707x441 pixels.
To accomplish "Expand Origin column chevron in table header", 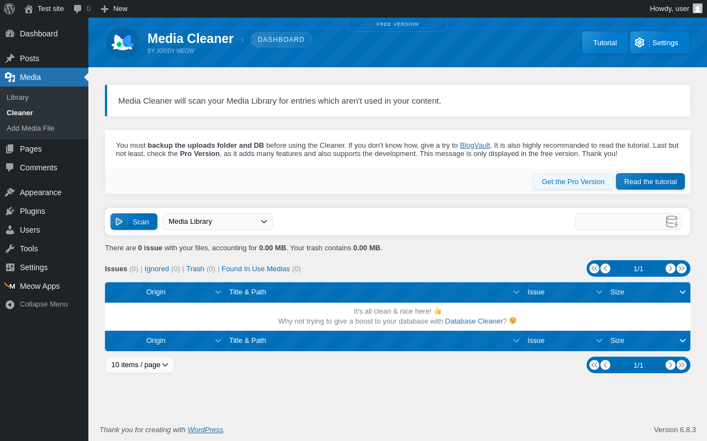I will (x=218, y=292).
